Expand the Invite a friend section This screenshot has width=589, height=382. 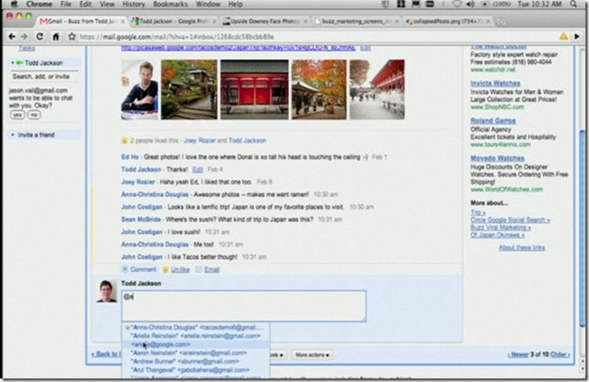[x=12, y=135]
